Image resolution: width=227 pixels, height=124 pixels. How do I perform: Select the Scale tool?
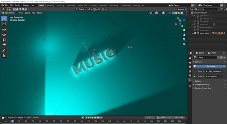pyautogui.click(x=4, y=39)
